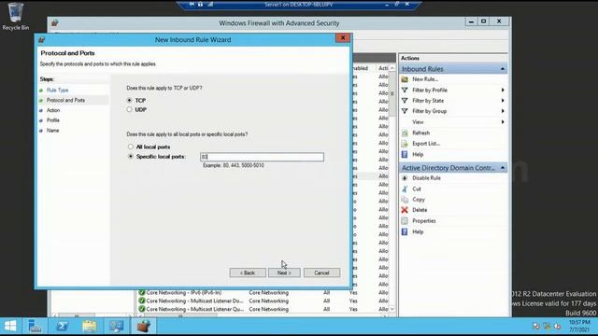Click the Next button in wizard

pyautogui.click(x=284, y=273)
